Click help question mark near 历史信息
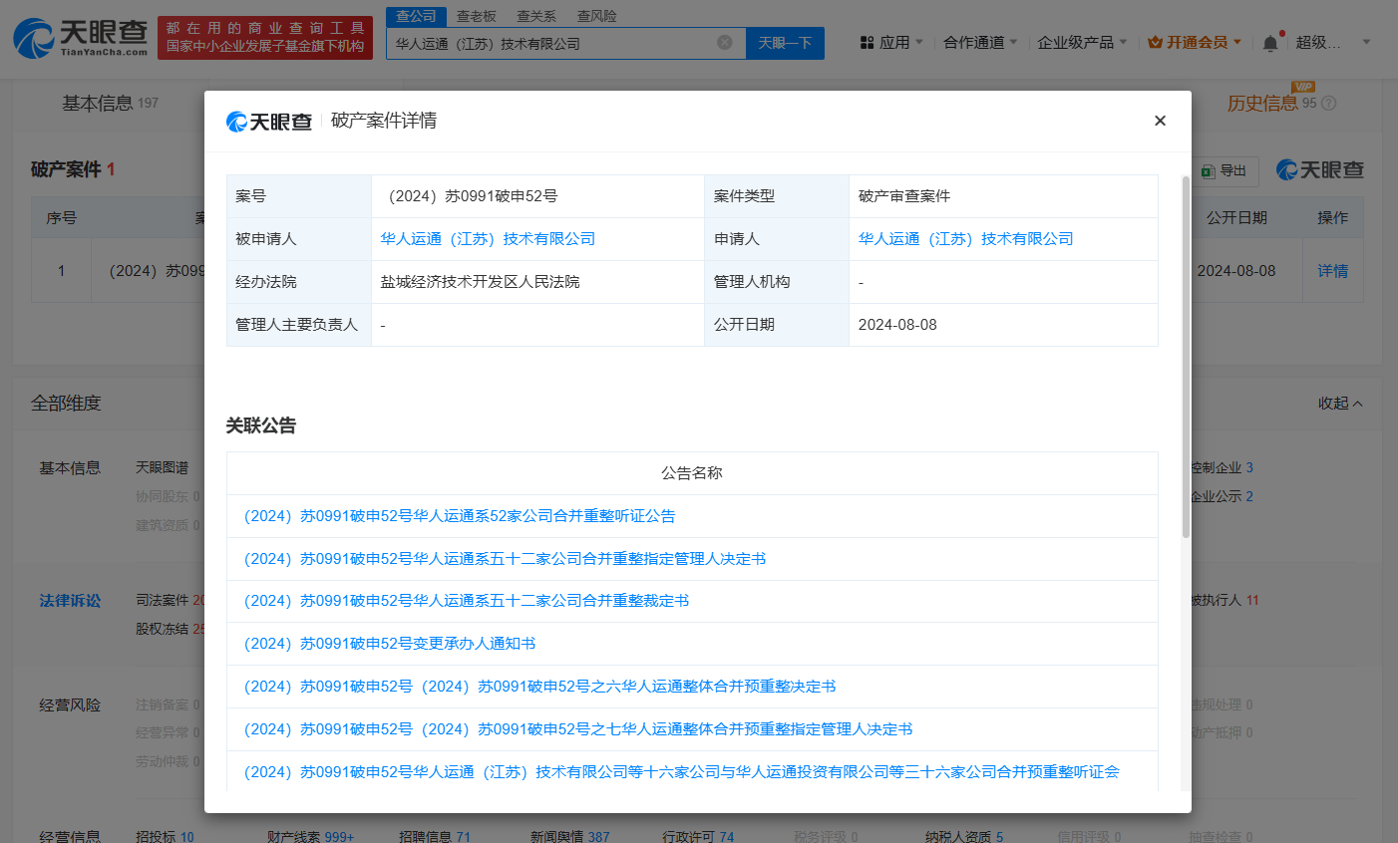Viewport: 1398px width, 843px height. click(1328, 104)
